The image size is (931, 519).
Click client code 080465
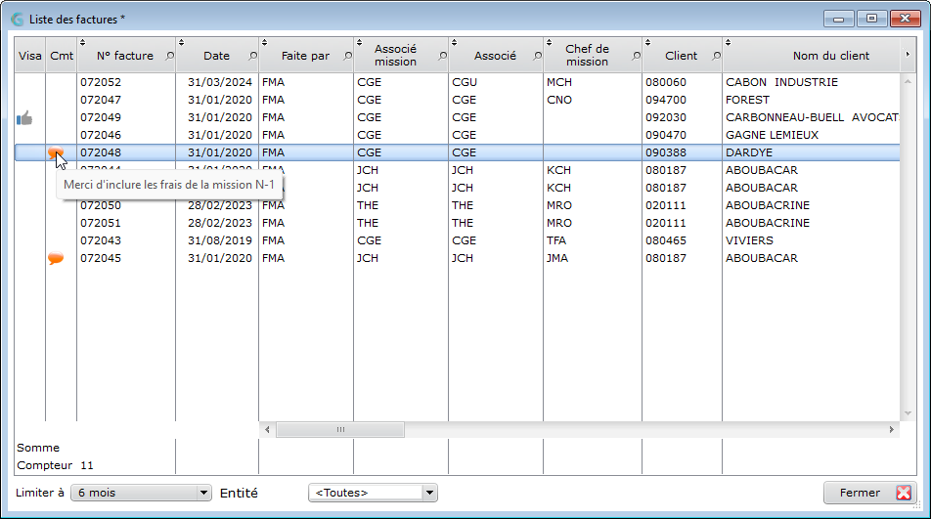point(666,240)
